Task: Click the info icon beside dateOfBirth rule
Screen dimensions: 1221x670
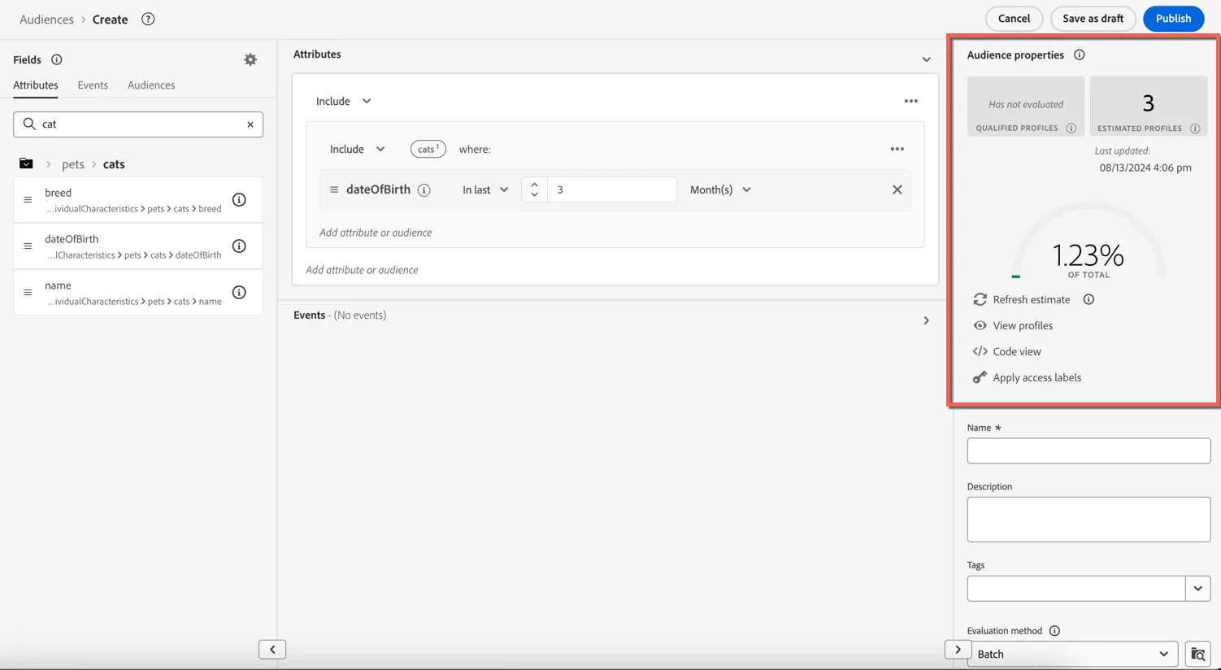Action: tap(424, 190)
